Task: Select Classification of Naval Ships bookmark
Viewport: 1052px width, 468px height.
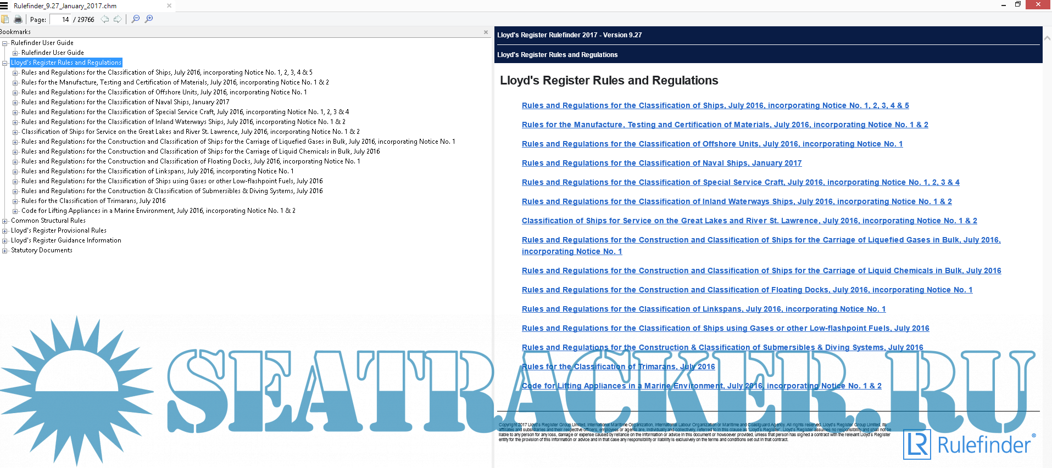Action: 125,102
